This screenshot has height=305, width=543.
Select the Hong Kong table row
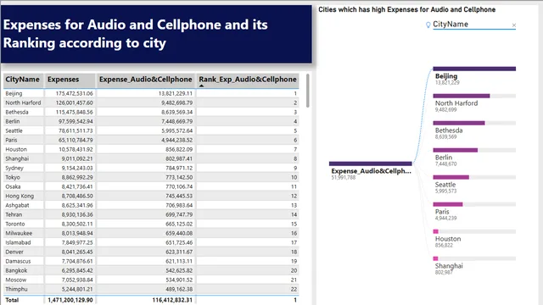[151, 196]
